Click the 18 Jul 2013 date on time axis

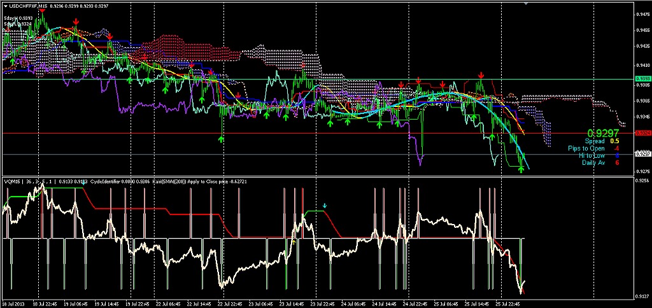click(x=13, y=304)
